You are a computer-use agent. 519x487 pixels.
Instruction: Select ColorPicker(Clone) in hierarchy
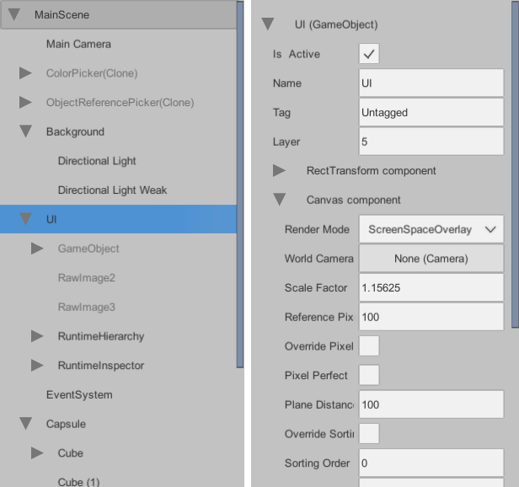coord(92,73)
